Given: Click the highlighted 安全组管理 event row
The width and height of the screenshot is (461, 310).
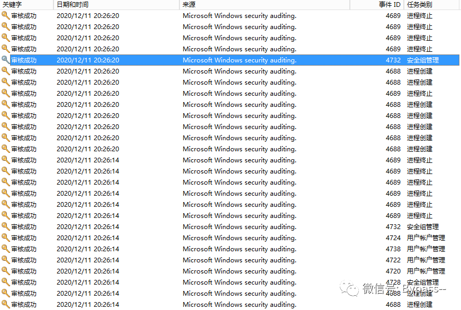Looking at the screenshot, I should [212, 60].
